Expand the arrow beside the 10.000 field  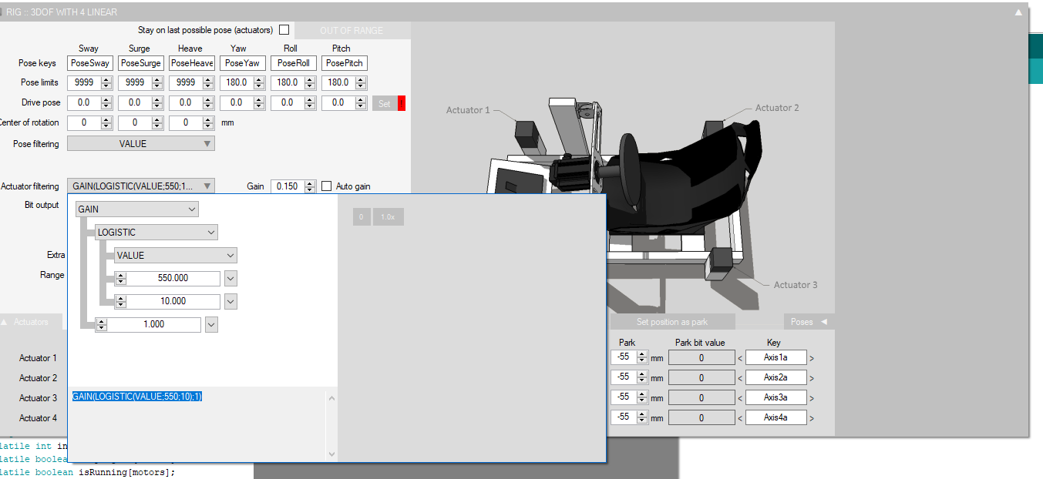[x=230, y=301]
